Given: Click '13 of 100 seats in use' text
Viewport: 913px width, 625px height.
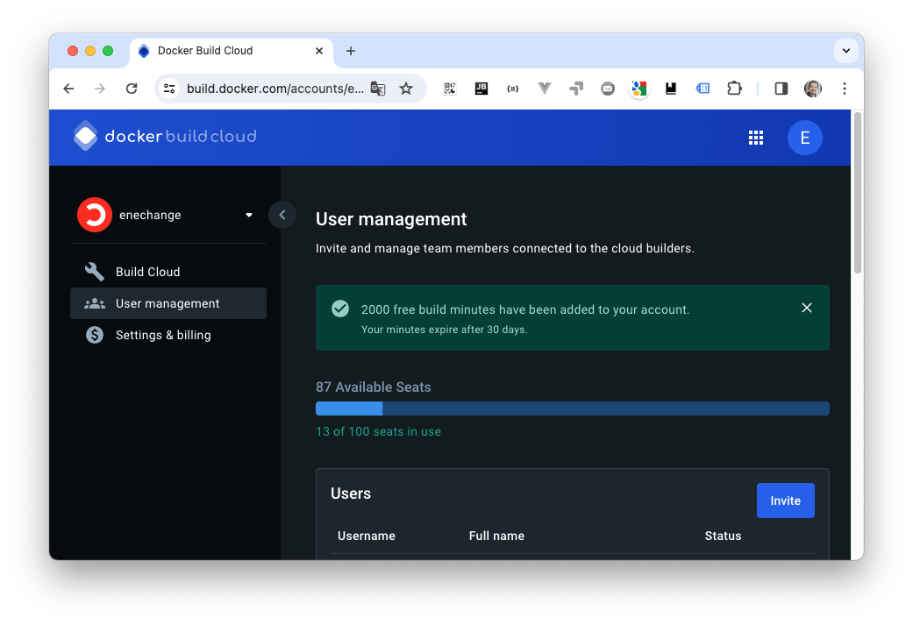Looking at the screenshot, I should pyautogui.click(x=378, y=432).
